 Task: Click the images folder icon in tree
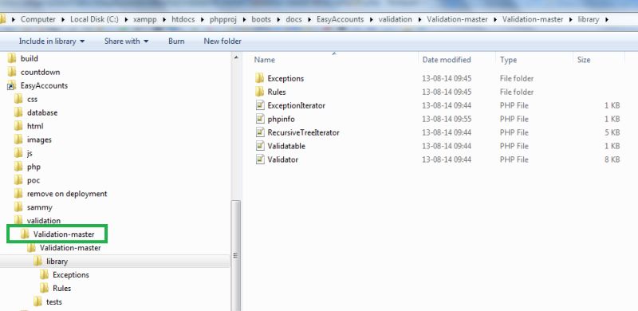pyautogui.click(x=18, y=140)
